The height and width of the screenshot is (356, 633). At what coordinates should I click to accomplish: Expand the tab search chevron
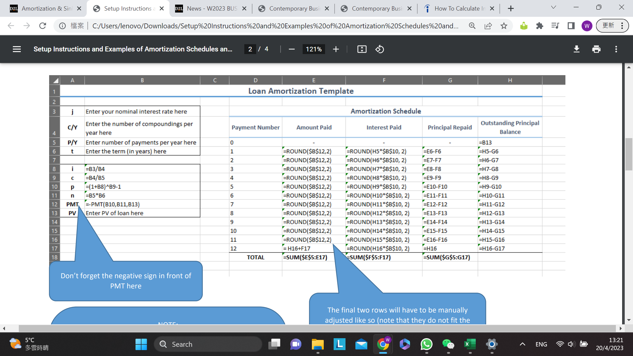tap(553, 8)
